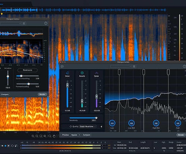Click the High band 100 knob
The image size is (186, 154).
[x=178, y=123]
